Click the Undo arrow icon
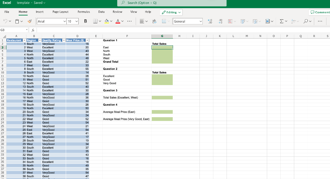The image size is (330, 179). click(x=5, y=21)
